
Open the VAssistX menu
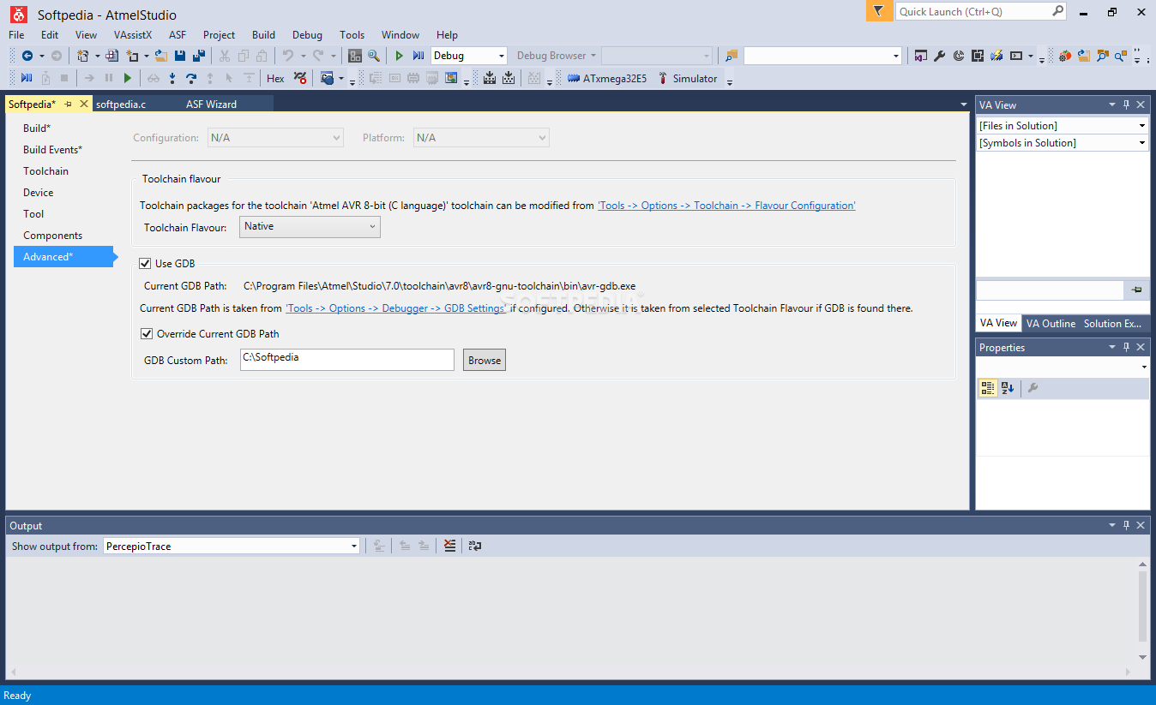133,35
